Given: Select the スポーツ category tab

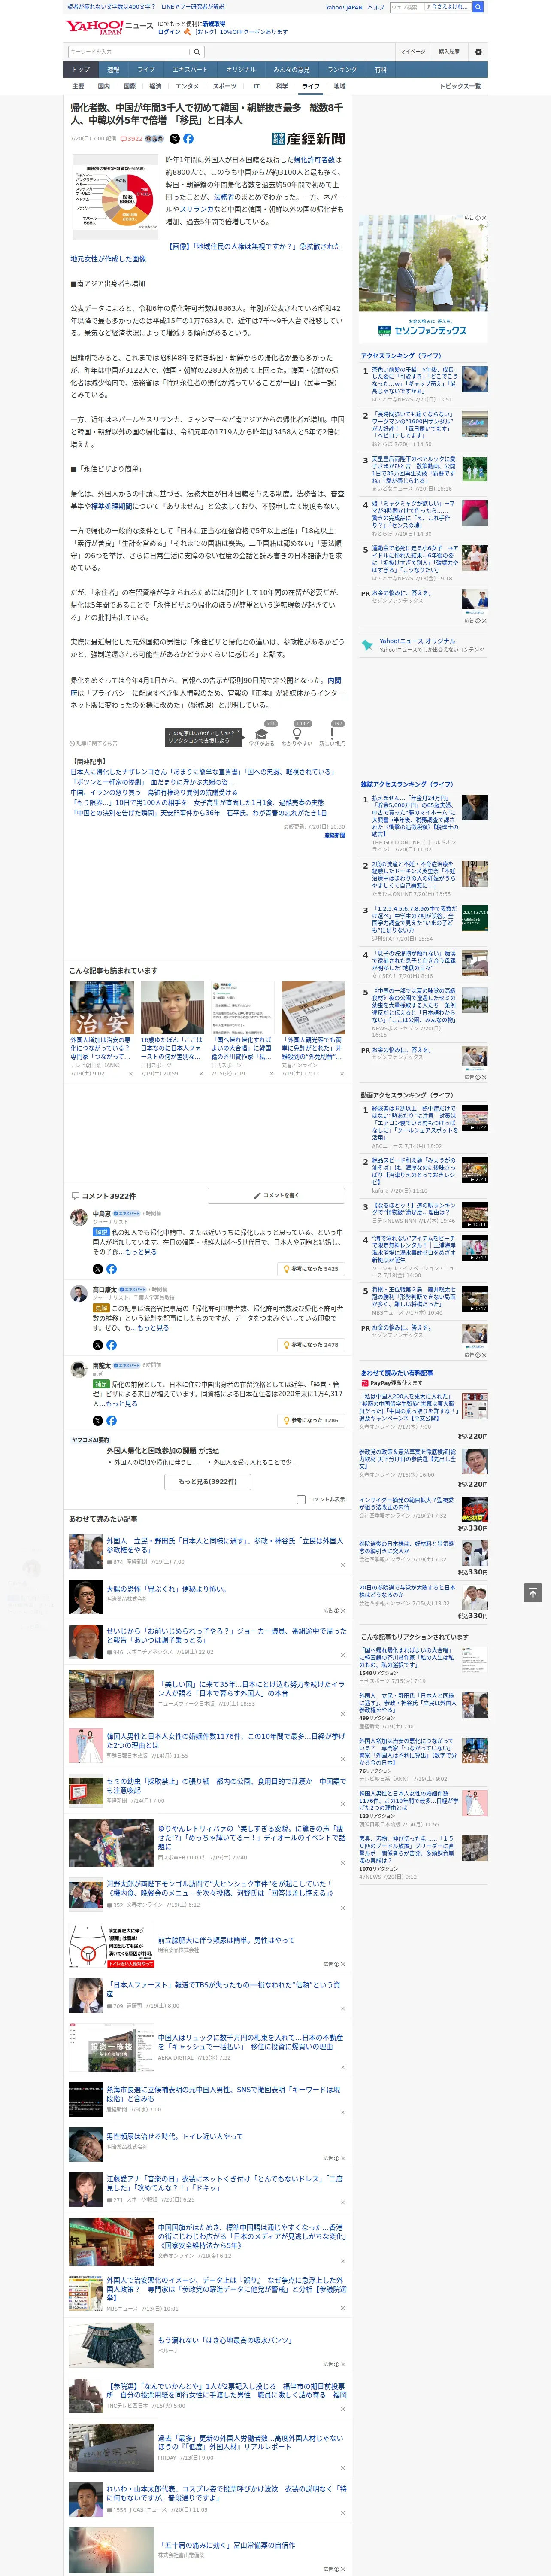Looking at the screenshot, I should tap(225, 86).
